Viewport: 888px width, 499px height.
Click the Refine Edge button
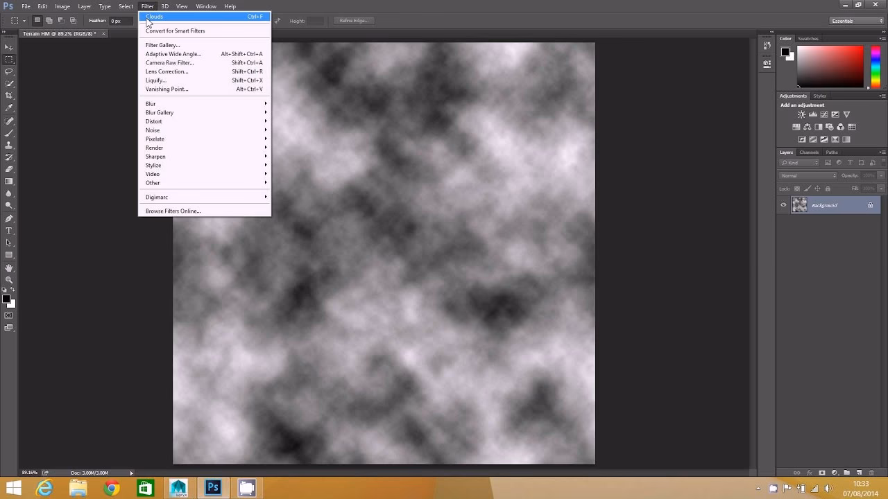[354, 20]
